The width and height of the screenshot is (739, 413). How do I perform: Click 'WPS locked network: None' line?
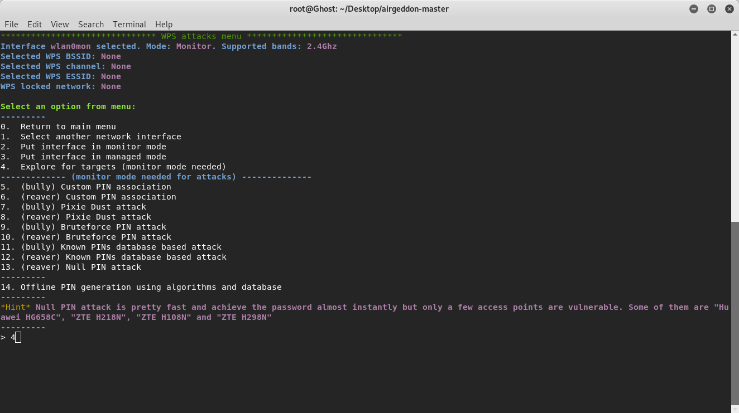(61, 86)
